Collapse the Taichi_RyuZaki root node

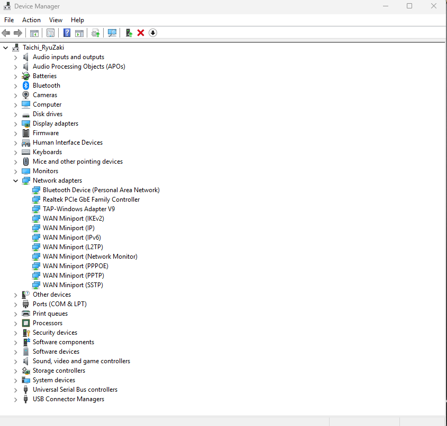(5, 48)
